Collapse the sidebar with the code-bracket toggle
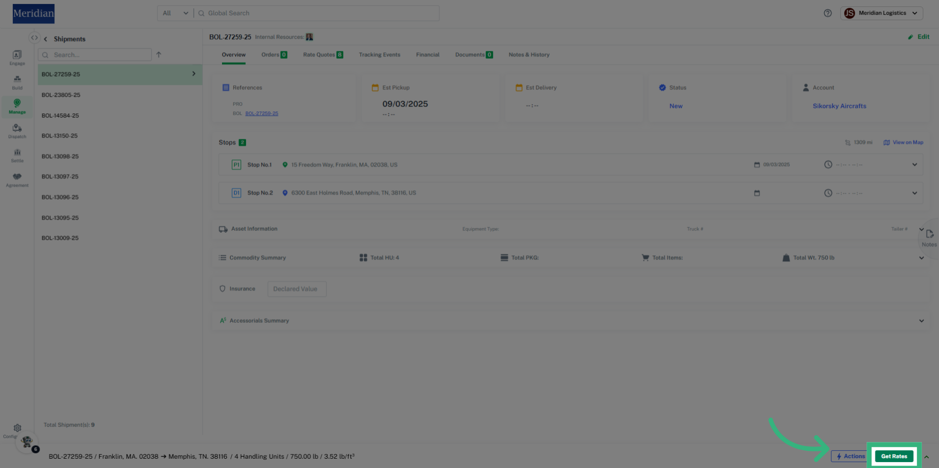This screenshot has width=939, height=468. [34, 38]
